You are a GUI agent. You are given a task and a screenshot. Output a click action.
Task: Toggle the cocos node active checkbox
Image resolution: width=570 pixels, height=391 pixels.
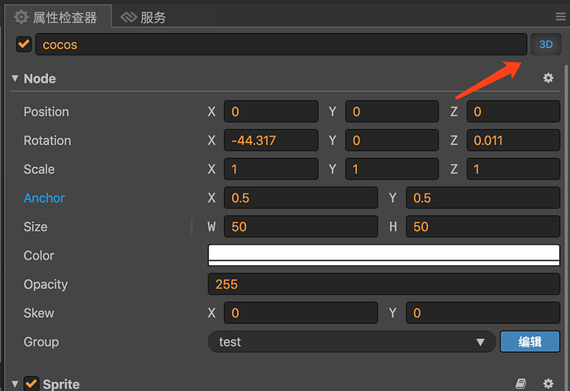click(x=24, y=45)
